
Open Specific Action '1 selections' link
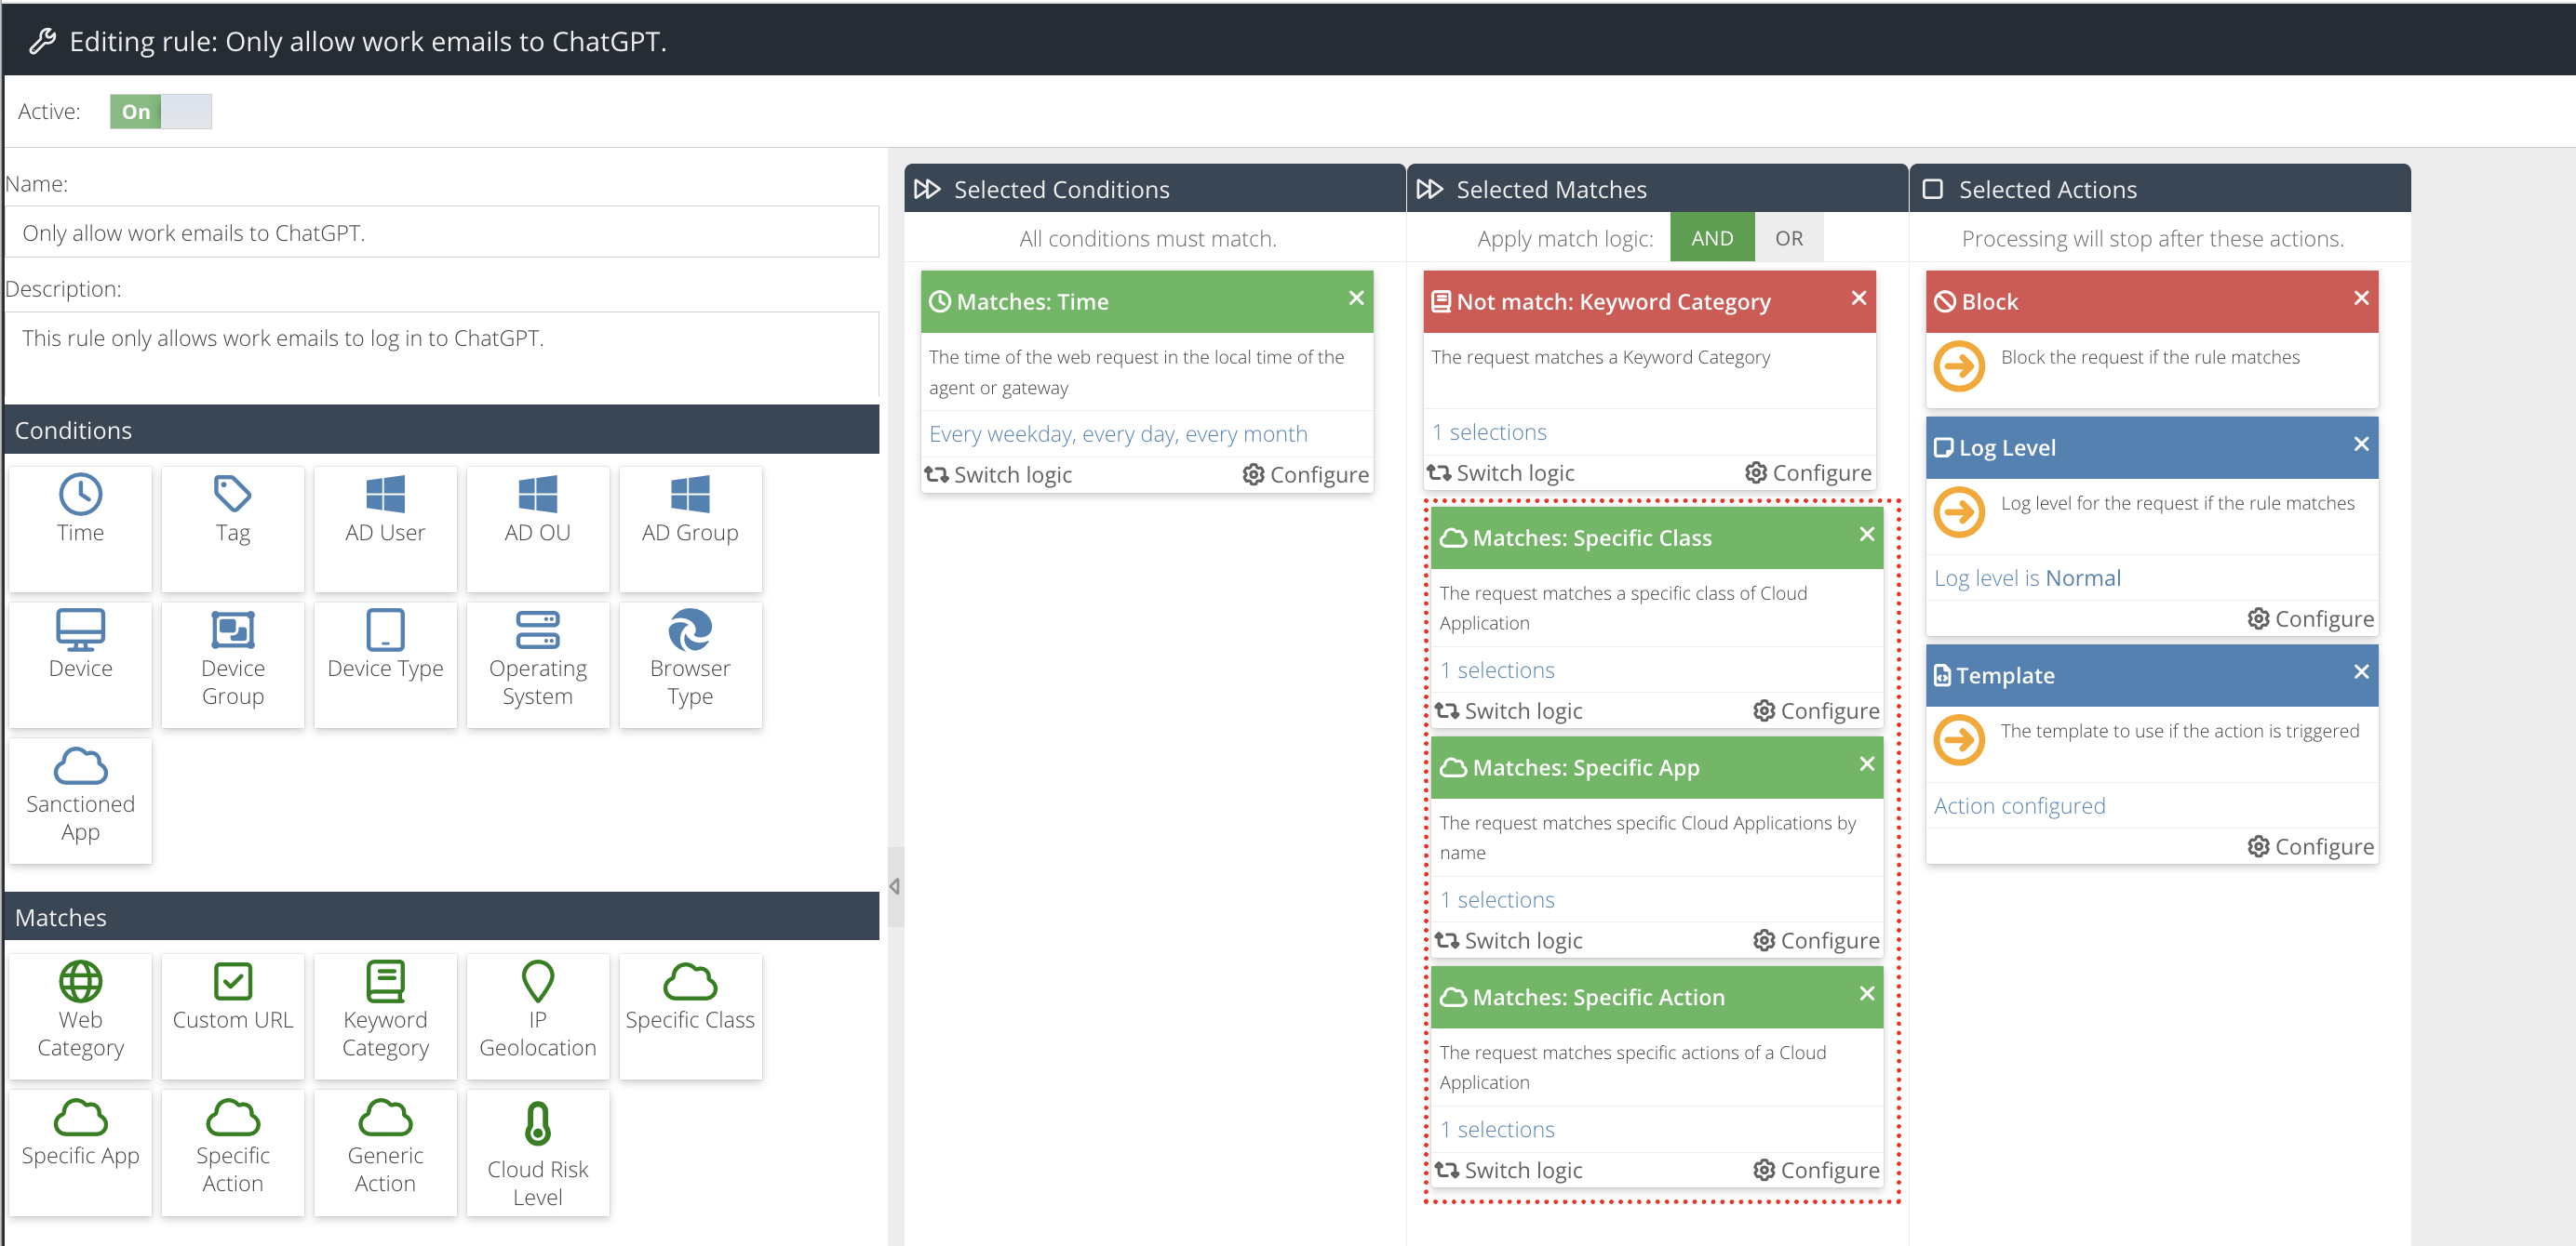tap(1497, 1129)
